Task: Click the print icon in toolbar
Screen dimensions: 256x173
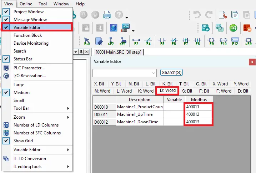Action: pyautogui.click(x=107, y=15)
